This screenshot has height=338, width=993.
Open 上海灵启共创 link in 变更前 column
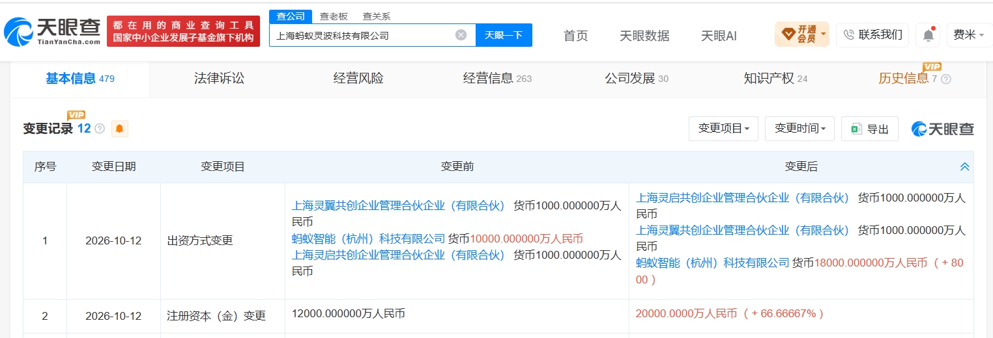[x=399, y=255]
